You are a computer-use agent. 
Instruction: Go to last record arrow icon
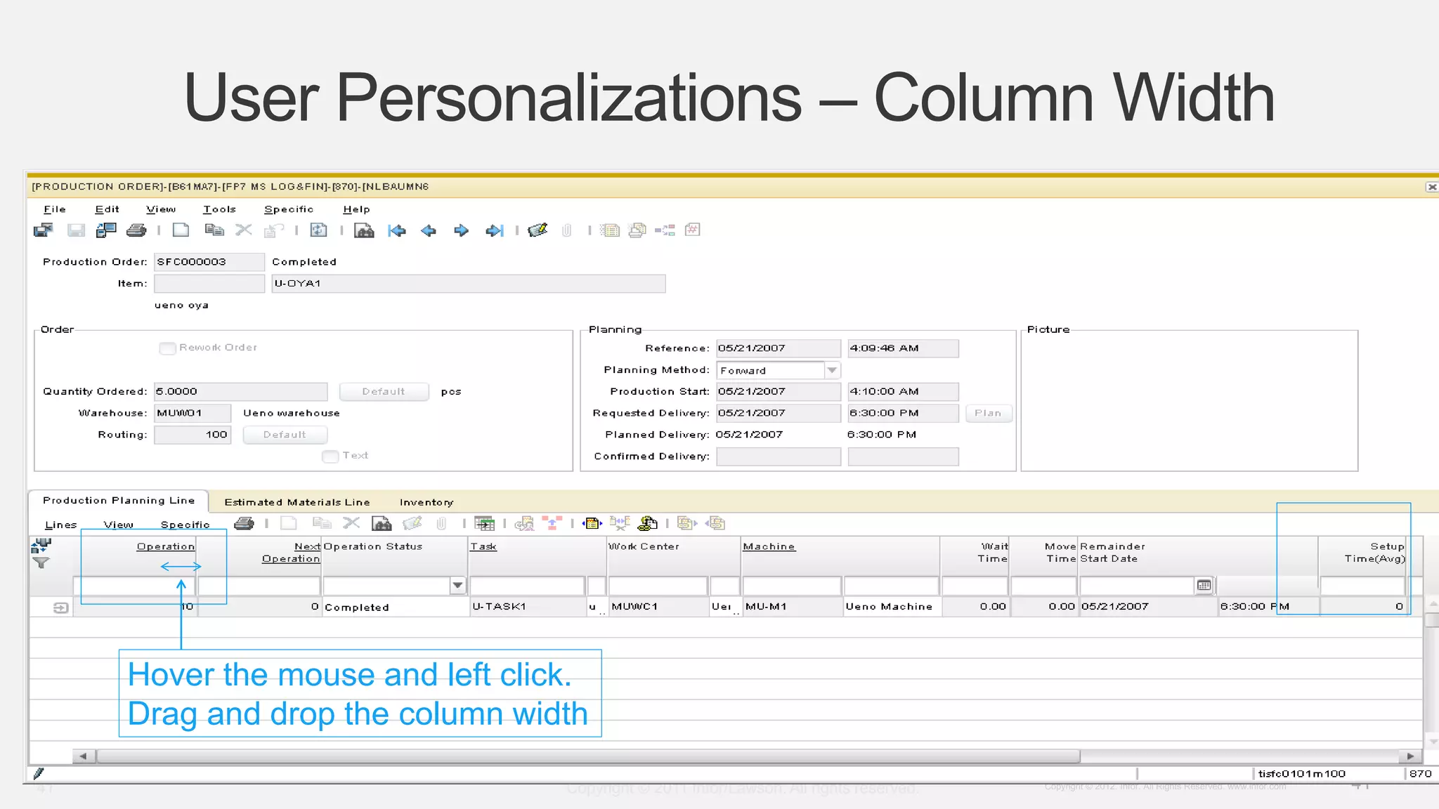pos(495,230)
